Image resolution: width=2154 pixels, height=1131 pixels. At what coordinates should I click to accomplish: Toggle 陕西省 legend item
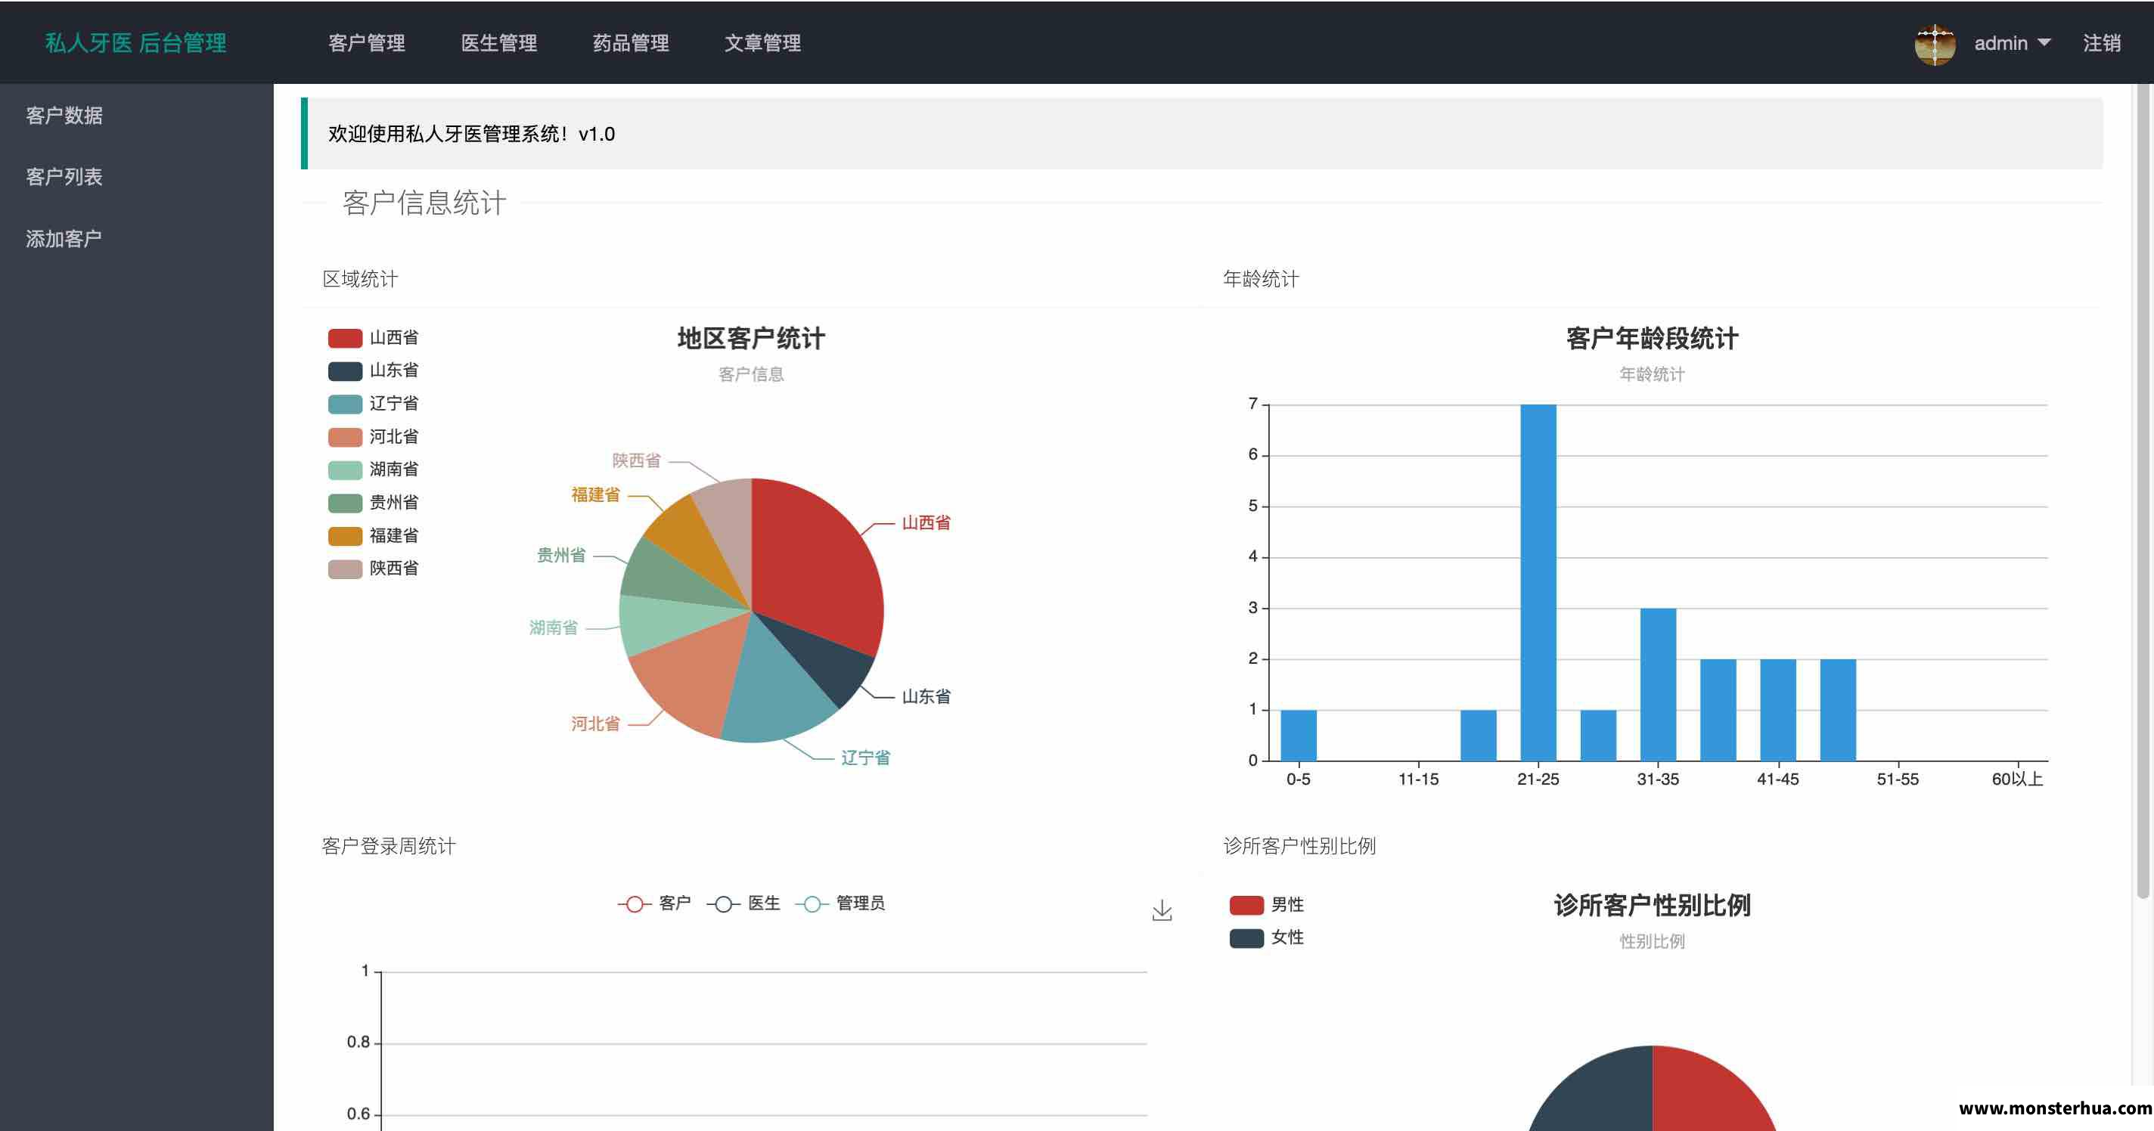tap(373, 569)
